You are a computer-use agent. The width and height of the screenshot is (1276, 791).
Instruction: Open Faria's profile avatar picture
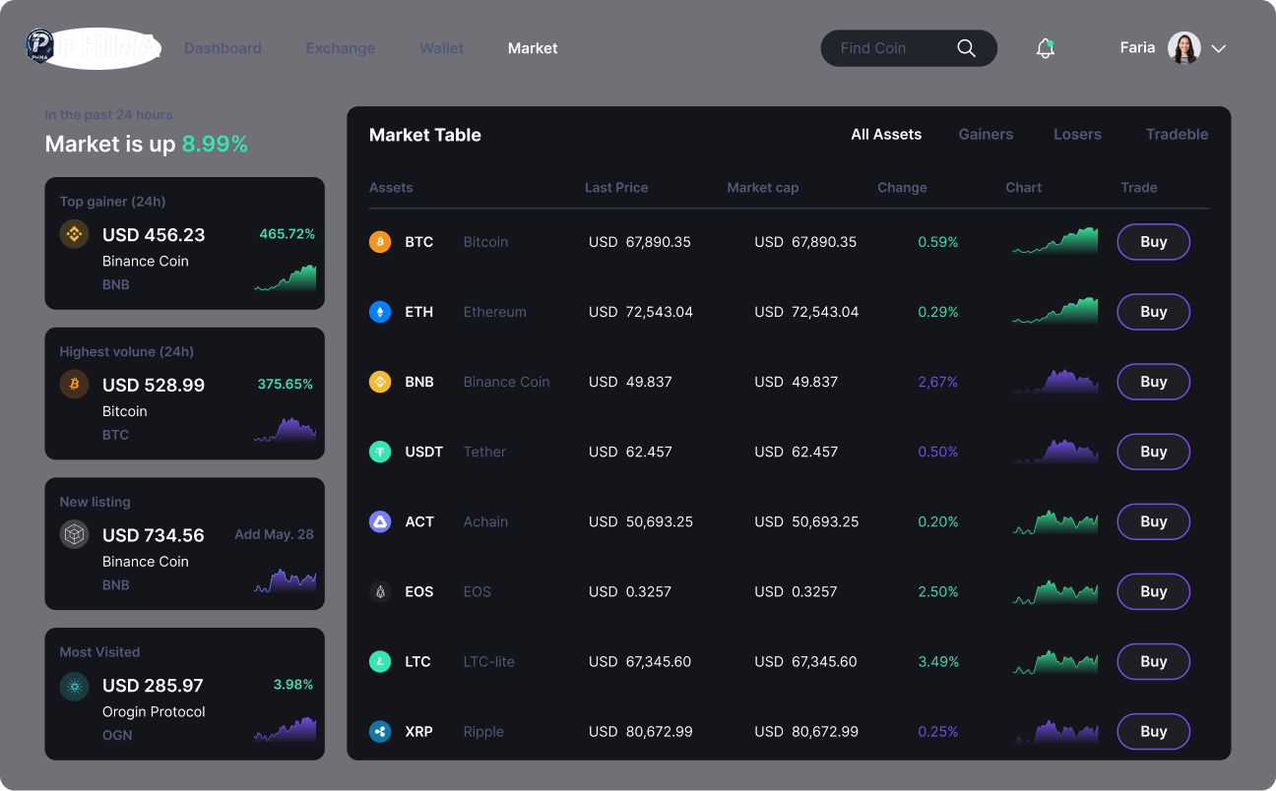[1183, 48]
